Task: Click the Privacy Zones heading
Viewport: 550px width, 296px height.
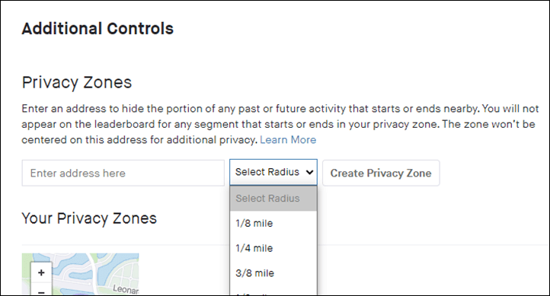Action: (77, 83)
